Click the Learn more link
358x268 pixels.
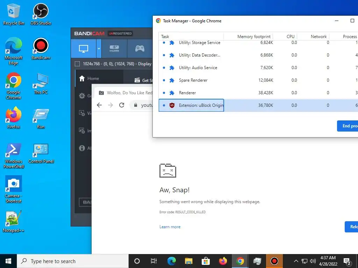click(170, 227)
